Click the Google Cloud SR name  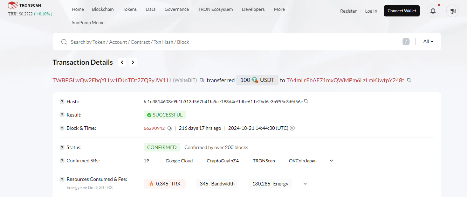click(x=179, y=161)
